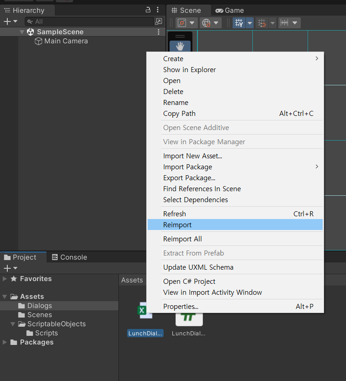Screen dimensions: 346x381
Task: Expand the Packages foldout arrow
Action: (5, 342)
